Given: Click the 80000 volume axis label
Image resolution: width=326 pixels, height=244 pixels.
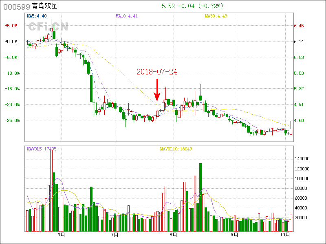Looking at the screenshot, I should click(x=301, y=188).
